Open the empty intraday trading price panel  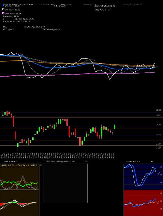click(65, 183)
